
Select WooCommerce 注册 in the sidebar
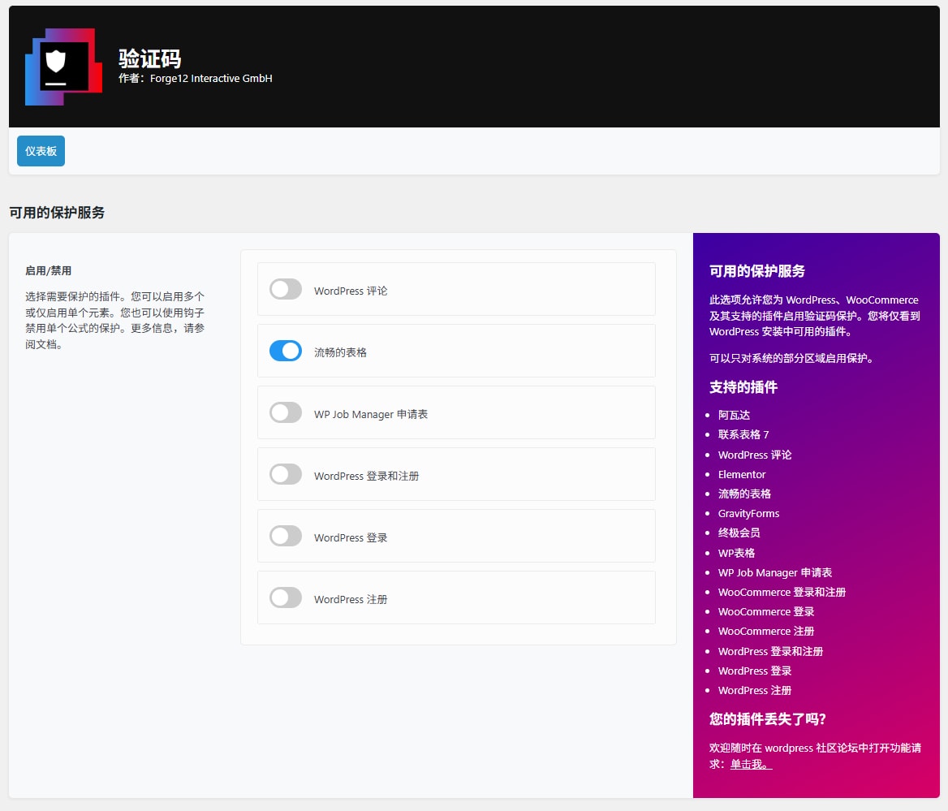(765, 631)
